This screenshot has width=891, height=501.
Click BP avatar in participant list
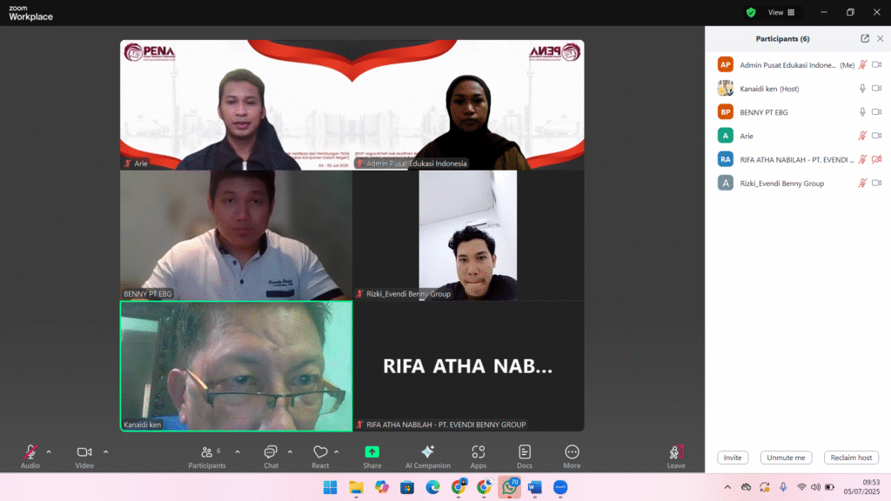point(725,112)
